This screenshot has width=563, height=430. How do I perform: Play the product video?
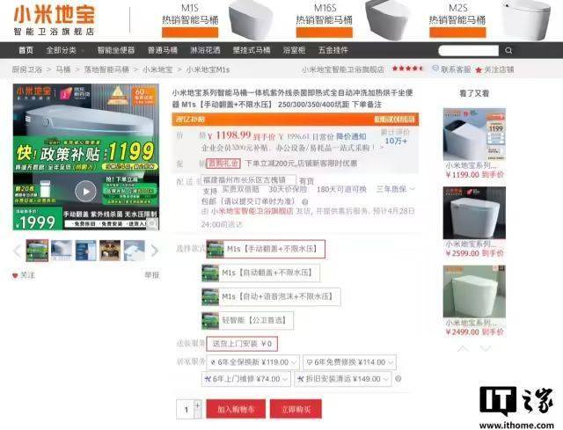coord(86,192)
